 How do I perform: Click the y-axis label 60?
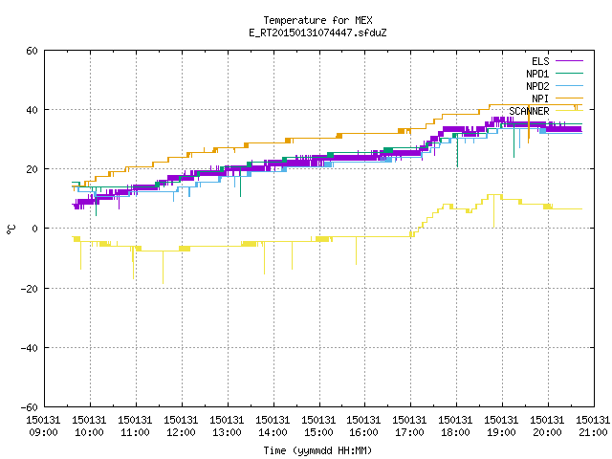[32, 51]
